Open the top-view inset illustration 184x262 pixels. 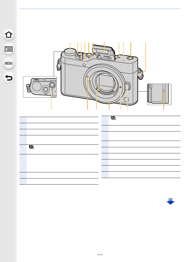point(40,87)
